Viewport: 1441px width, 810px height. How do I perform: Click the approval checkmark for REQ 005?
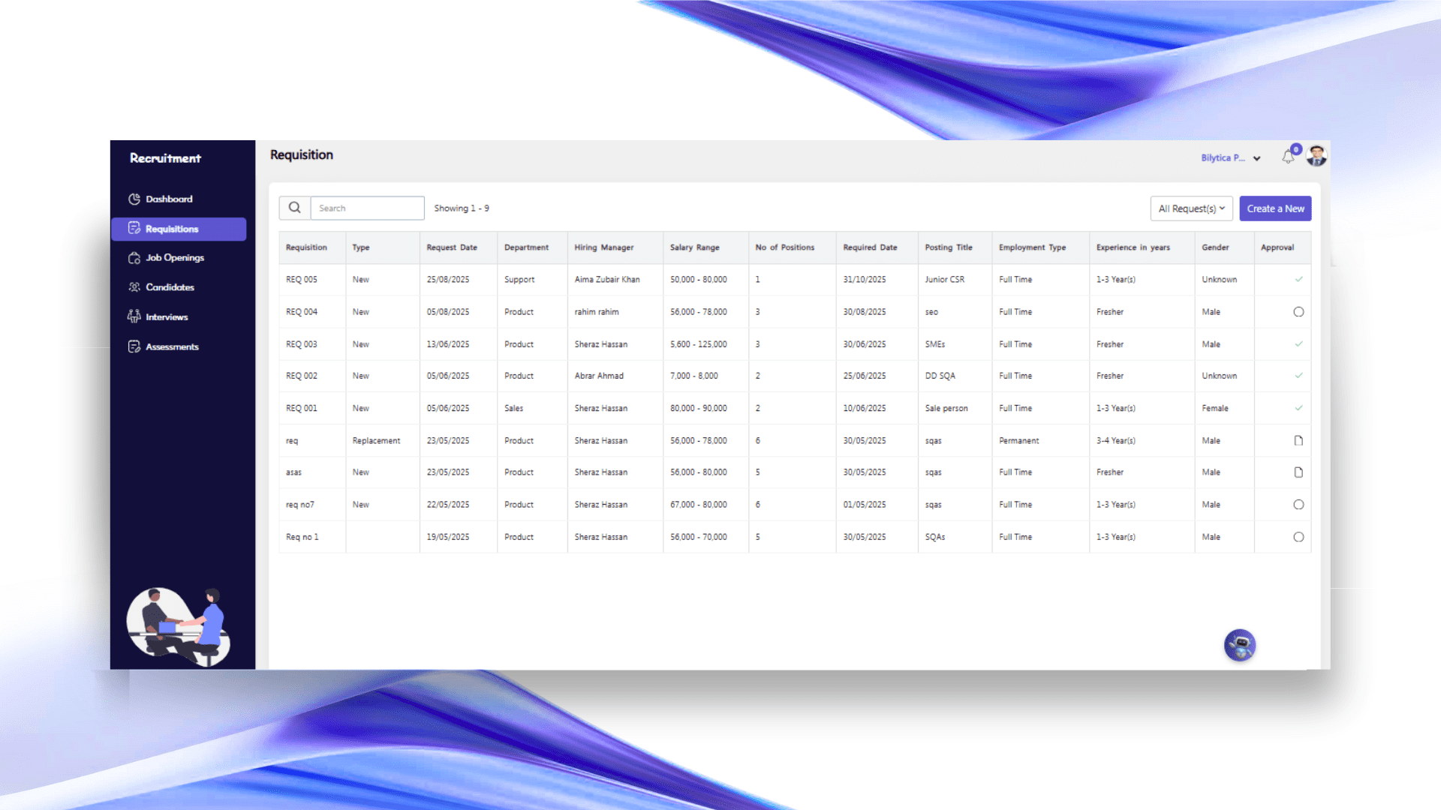pos(1298,279)
